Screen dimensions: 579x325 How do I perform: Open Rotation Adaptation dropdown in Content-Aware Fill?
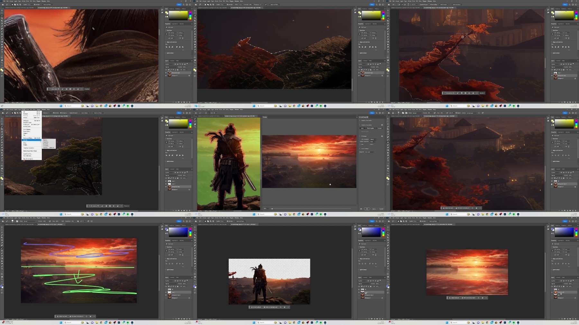pos(373,142)
